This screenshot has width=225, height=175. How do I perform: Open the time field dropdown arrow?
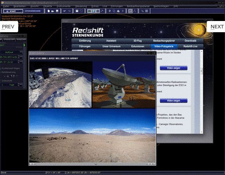point(21,62)
